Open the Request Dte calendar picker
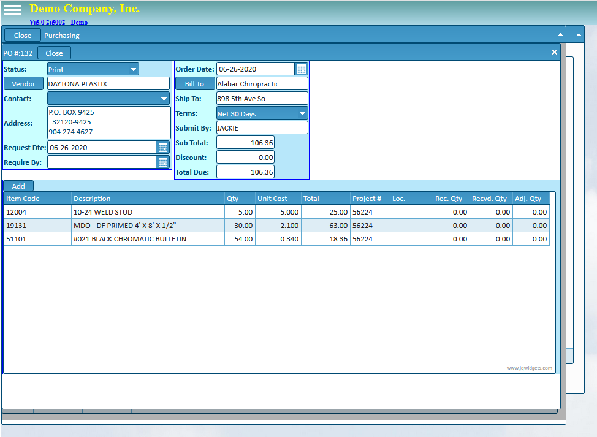 [163, 148]
